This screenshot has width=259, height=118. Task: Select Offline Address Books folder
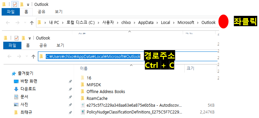(x=106, y=92)
